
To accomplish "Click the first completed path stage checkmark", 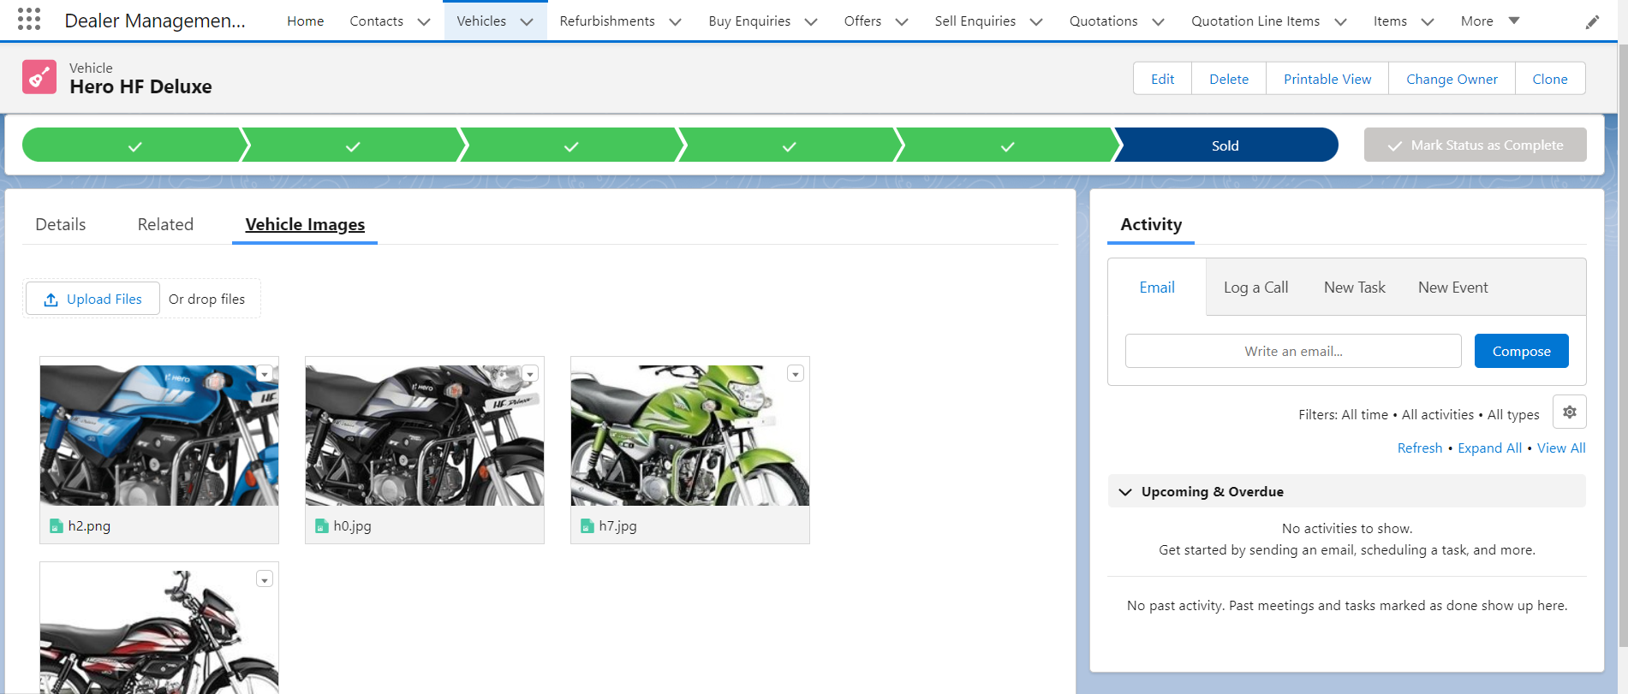I will (134, 145).
